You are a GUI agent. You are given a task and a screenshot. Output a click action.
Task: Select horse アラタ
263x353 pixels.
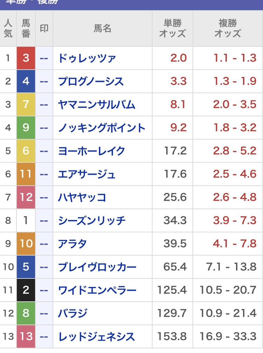72,244
